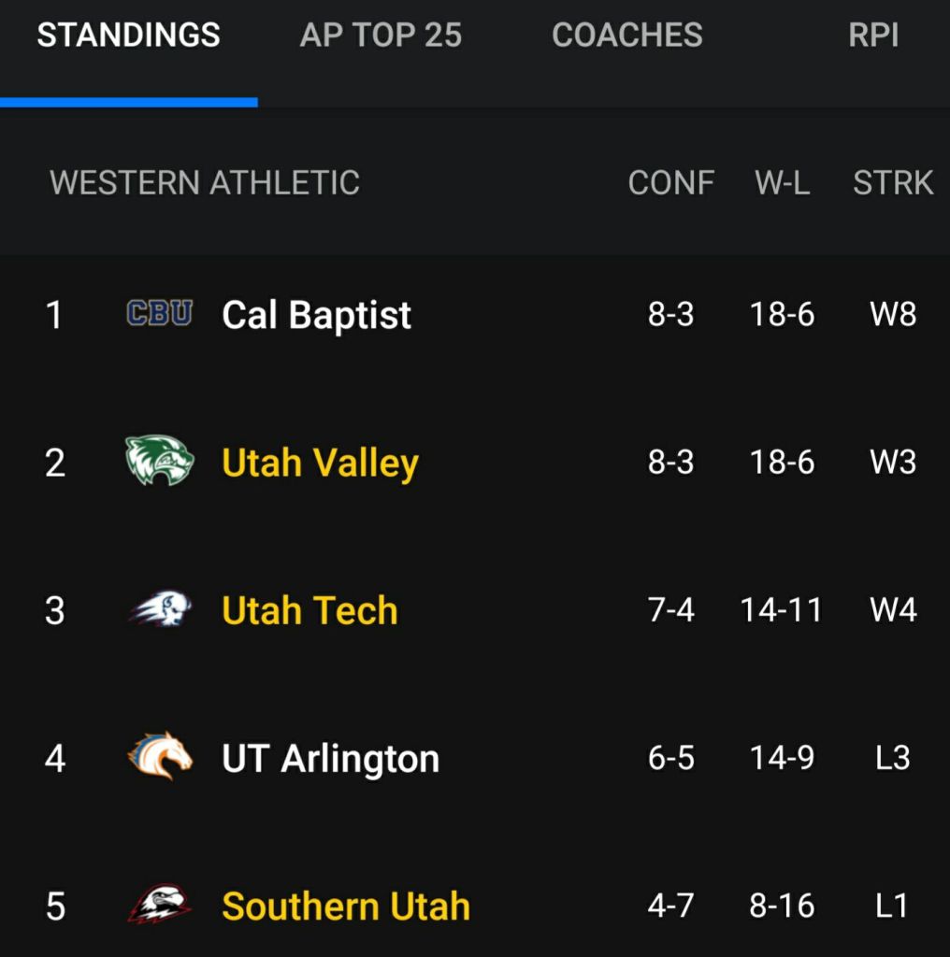Select the RPI tab

[873, 36]
